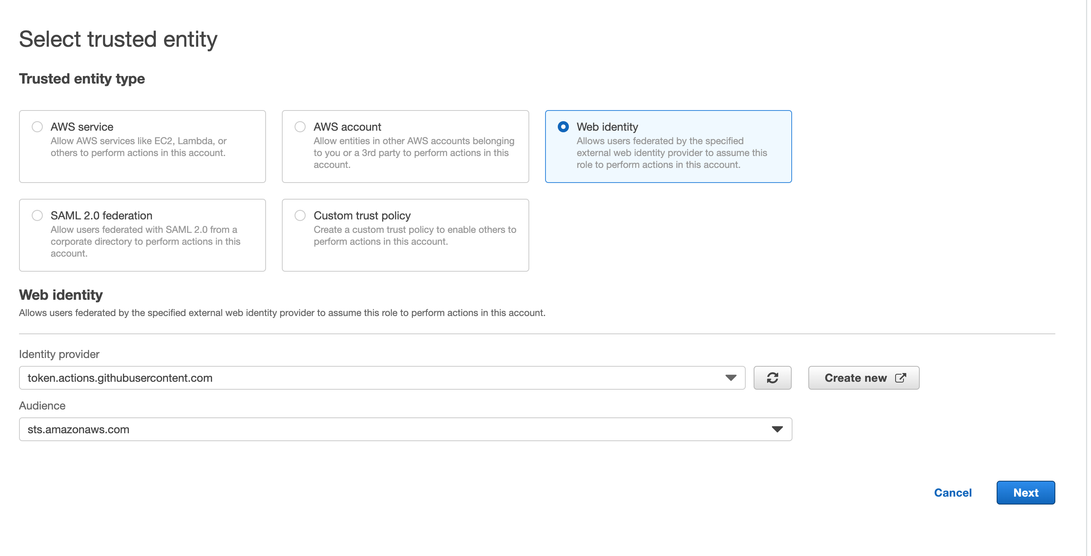Choose Custom trust policy radio option
This screenshot has height=556, width=1091.
300,215
